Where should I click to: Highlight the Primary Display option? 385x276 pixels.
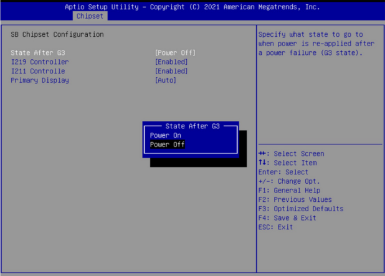pos(40,80)
